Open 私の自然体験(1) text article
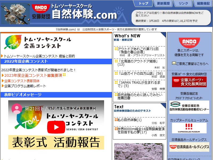The width and height of the screenshot is (213, 160). click(129, 120)
